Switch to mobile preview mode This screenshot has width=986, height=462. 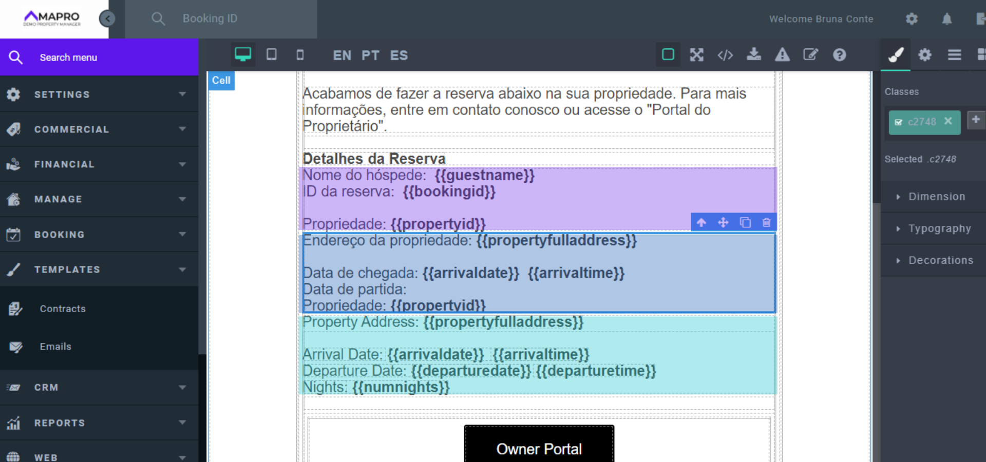300,55
